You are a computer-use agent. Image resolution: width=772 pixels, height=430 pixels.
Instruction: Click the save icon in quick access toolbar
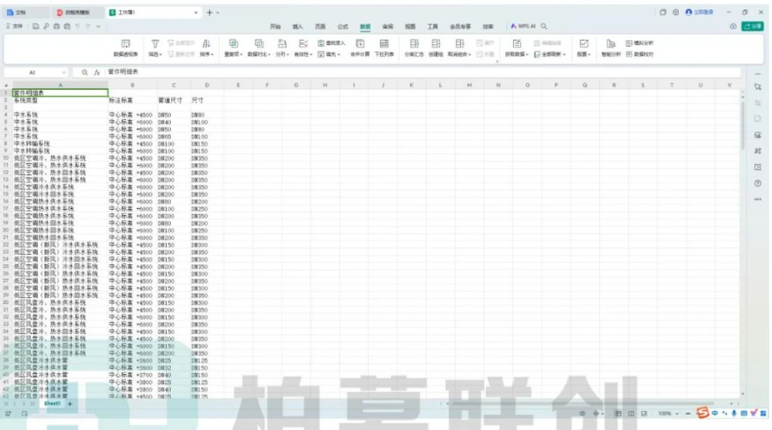coord(36,26)
